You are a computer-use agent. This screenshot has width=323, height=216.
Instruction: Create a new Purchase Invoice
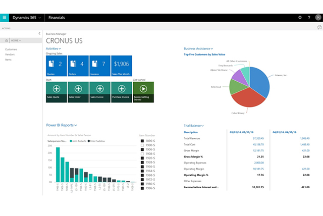(x=122, y=92)
